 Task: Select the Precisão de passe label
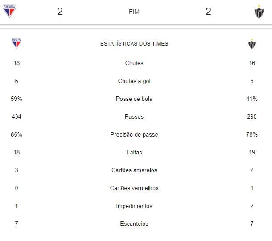[134, 135]
